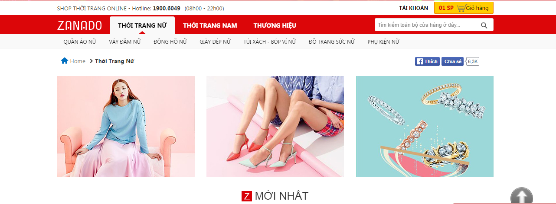Expand TÚI XÁCH - BÓP VÍ NỮ menu
Image resolution: width=556 pixels, height=204 pixels.
click(269, 41)
